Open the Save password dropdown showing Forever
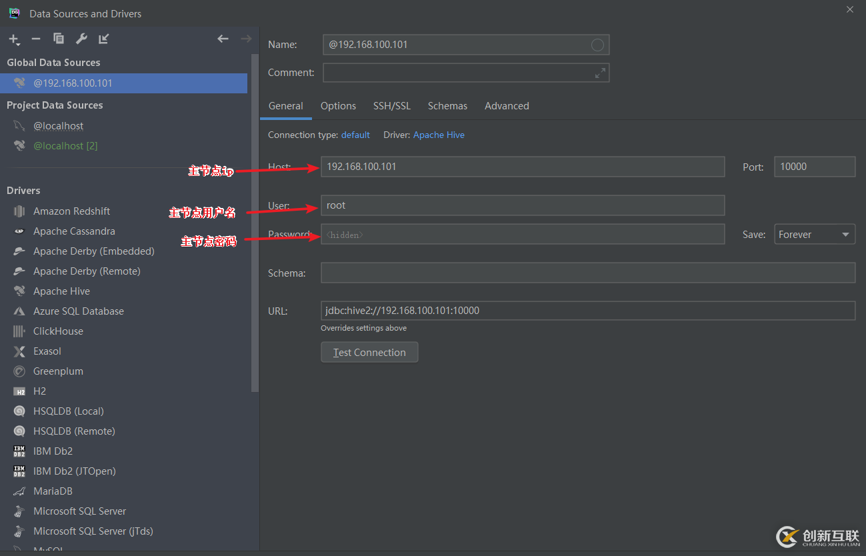 (814, 235)
